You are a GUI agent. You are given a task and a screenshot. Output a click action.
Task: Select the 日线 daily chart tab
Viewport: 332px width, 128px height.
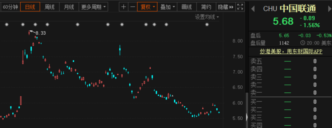(30, 7)
